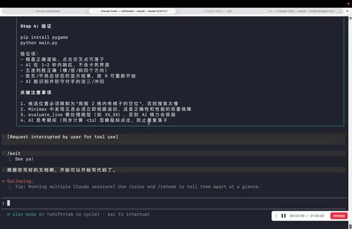Click the 'See ya!' output text

(x=24, y=159)
